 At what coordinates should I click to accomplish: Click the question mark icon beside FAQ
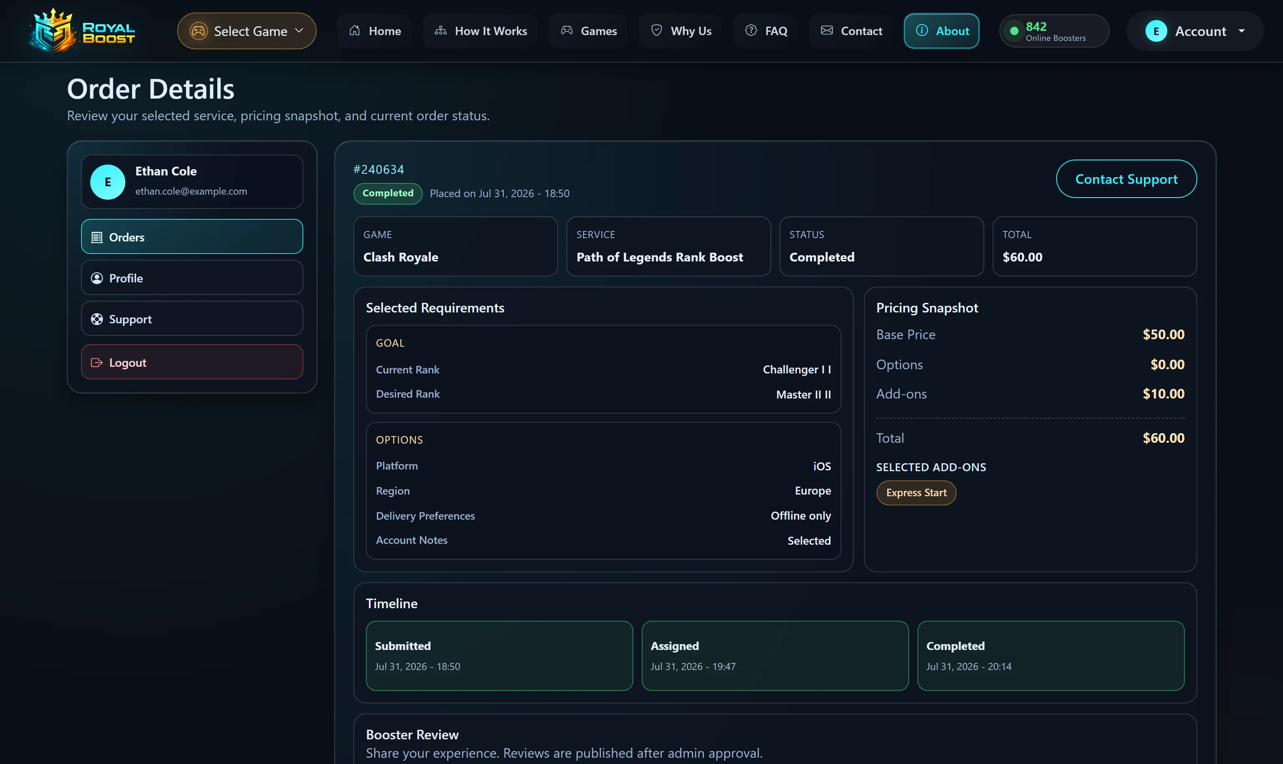pyautogui.click(x=751, y=30)
